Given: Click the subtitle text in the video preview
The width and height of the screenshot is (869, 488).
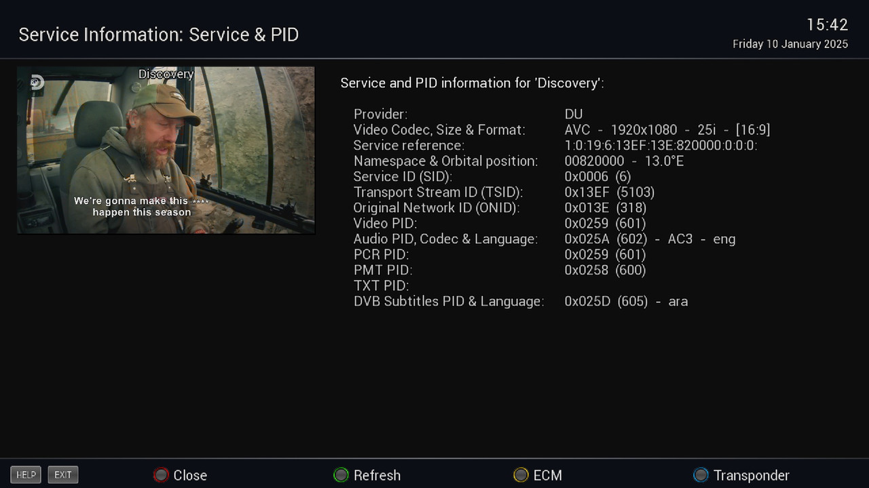Looking at the screenshot, I should 142,206.
